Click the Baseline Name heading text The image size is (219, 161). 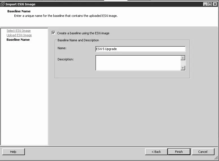[19, 11]
